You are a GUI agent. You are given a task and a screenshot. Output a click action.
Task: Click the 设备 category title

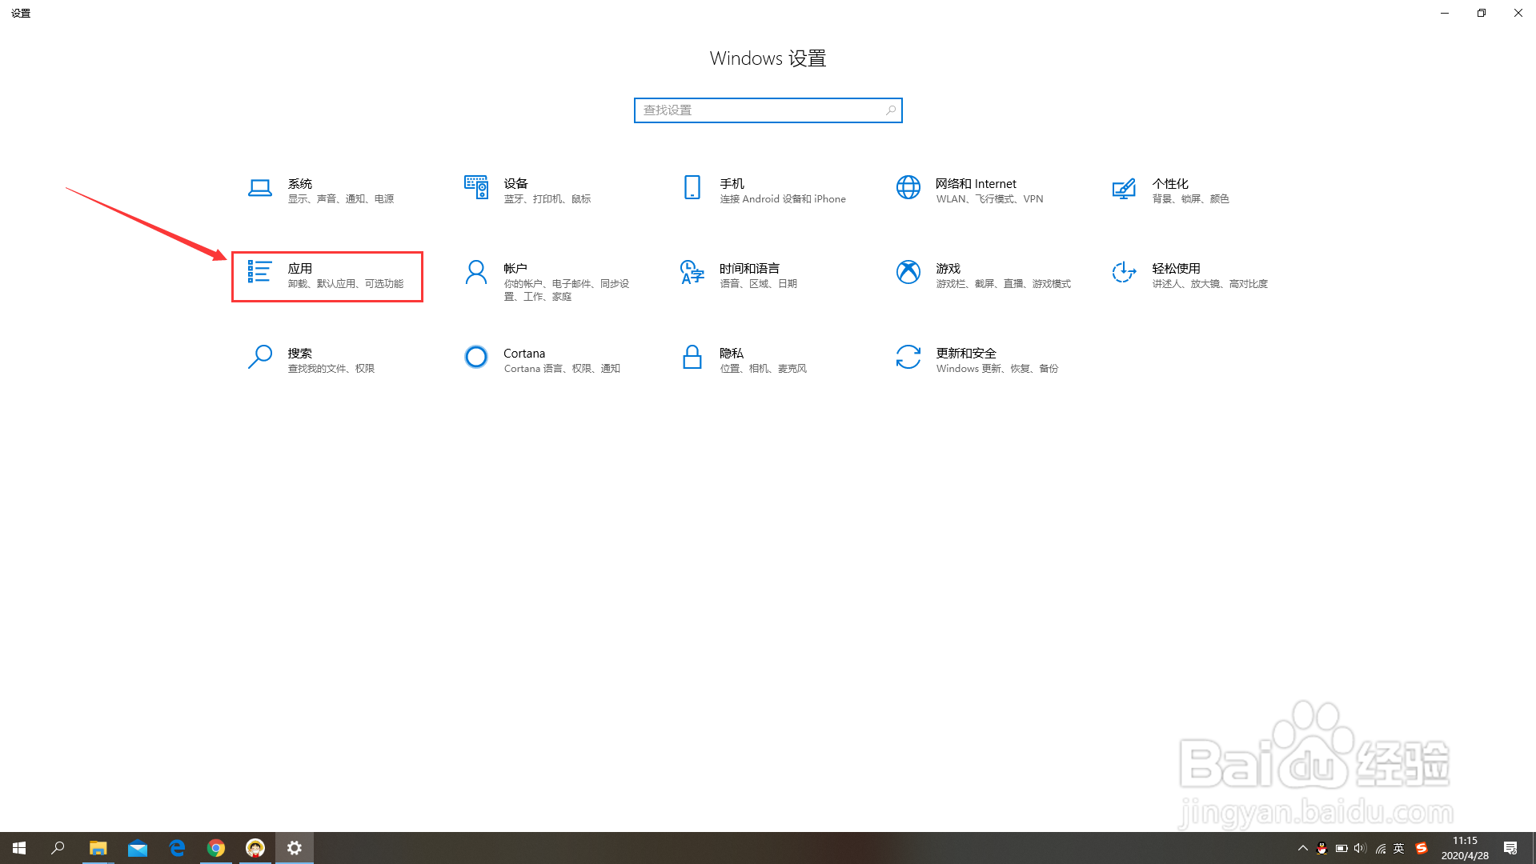click(516, 184)
